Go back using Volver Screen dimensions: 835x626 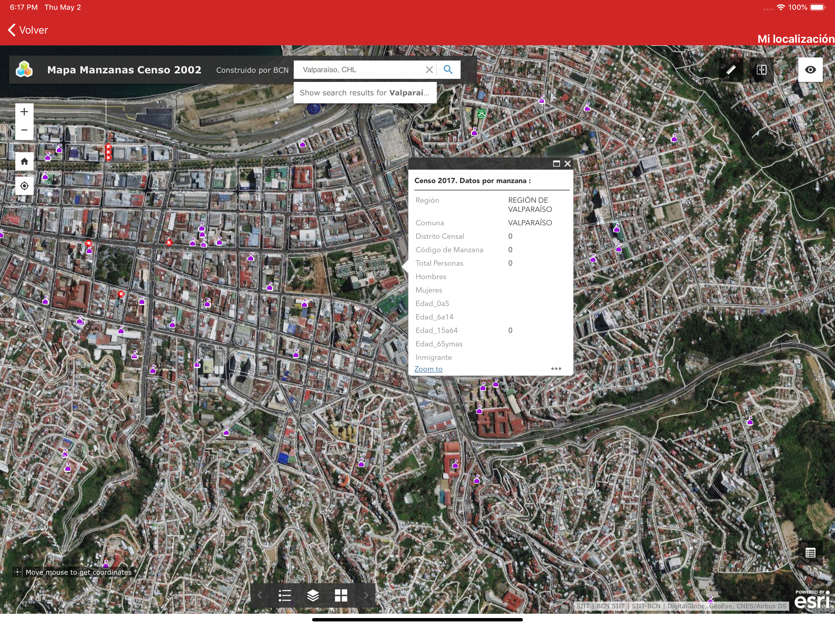coord(28,30)
